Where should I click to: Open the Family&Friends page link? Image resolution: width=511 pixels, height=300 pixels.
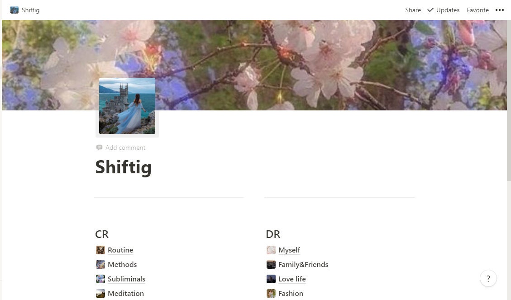(303, 265)
